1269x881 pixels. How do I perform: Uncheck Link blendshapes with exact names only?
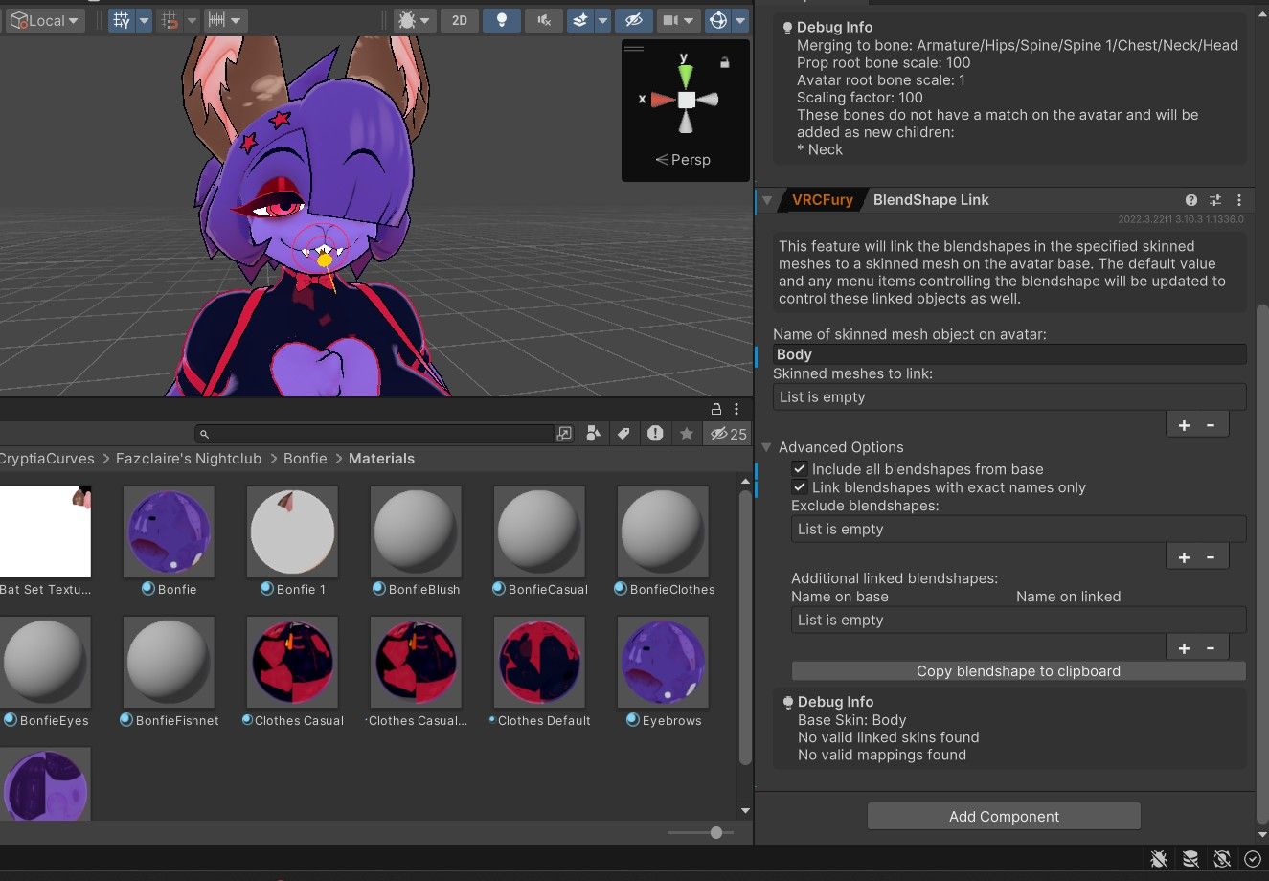click(x=800, y=487)
